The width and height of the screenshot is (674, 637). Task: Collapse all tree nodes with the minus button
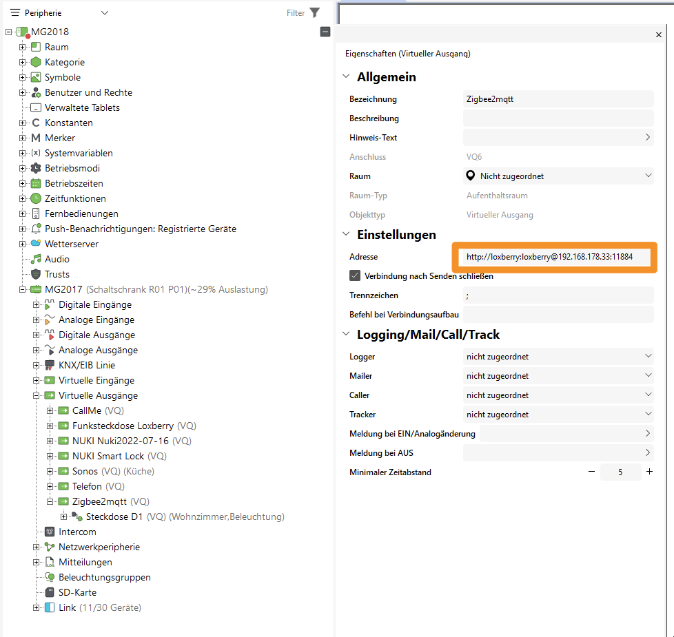(325, 32)
